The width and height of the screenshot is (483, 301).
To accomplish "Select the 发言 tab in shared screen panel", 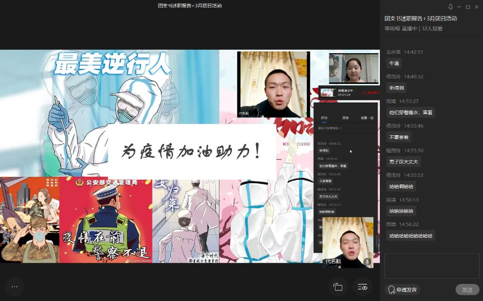I will [x=346, y=118].
